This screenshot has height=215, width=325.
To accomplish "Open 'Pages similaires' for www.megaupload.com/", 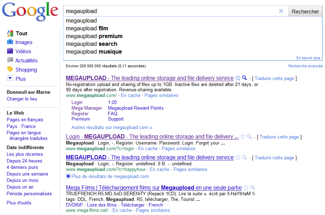I will 161,96.
